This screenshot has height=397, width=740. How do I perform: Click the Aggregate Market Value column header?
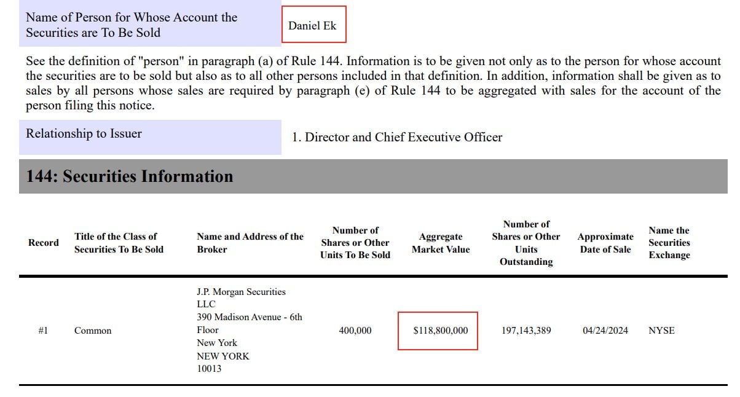pyautogui.click(x=440, y=243)
